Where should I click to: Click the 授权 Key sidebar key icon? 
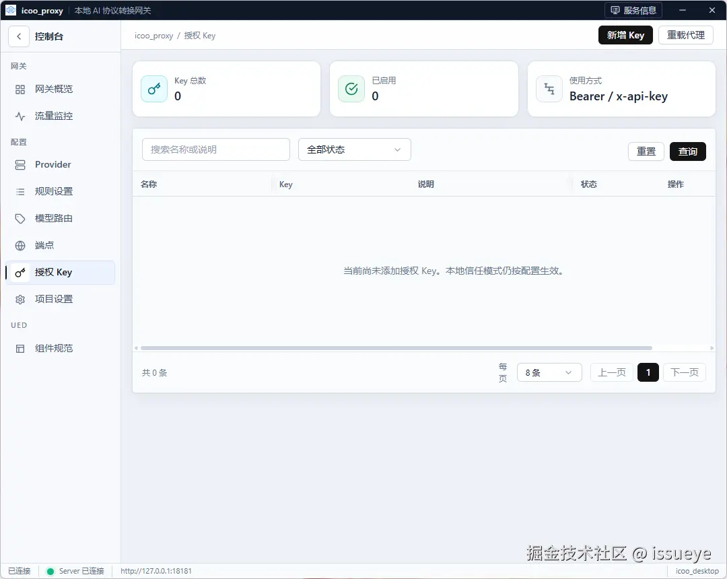point(20,273)
